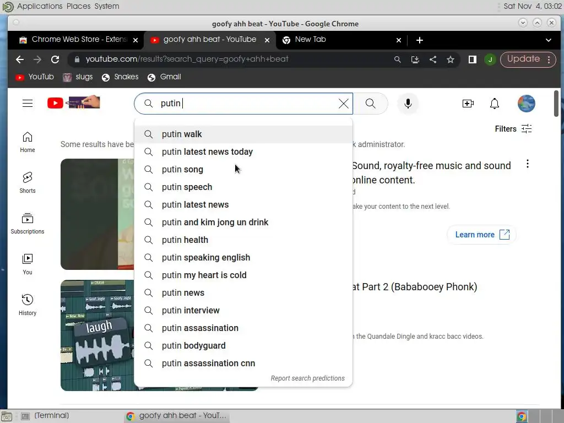Viewport: 564px width, 423px height.
Task: Click the Learn more link
Action: pos(482,235)
